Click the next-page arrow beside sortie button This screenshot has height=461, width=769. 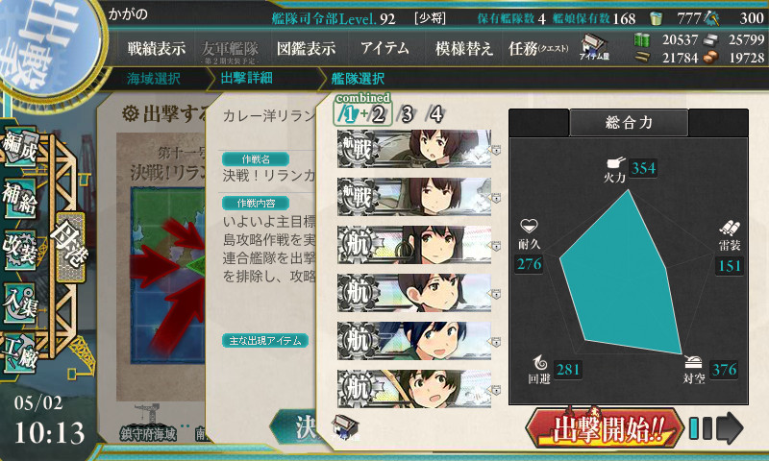pyautogui.click(x=730, y=428)
